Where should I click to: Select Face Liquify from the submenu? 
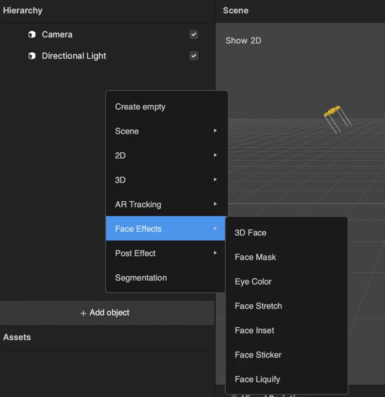pyautogui.click(x=287, y=379)
